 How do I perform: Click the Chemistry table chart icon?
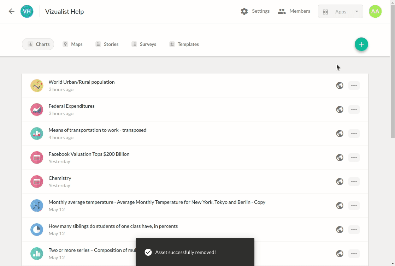click(37, 182)
